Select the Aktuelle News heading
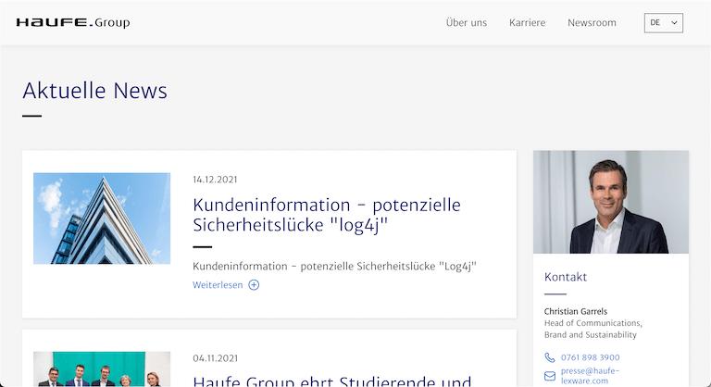Screen dimensions: 711x387 94,91
